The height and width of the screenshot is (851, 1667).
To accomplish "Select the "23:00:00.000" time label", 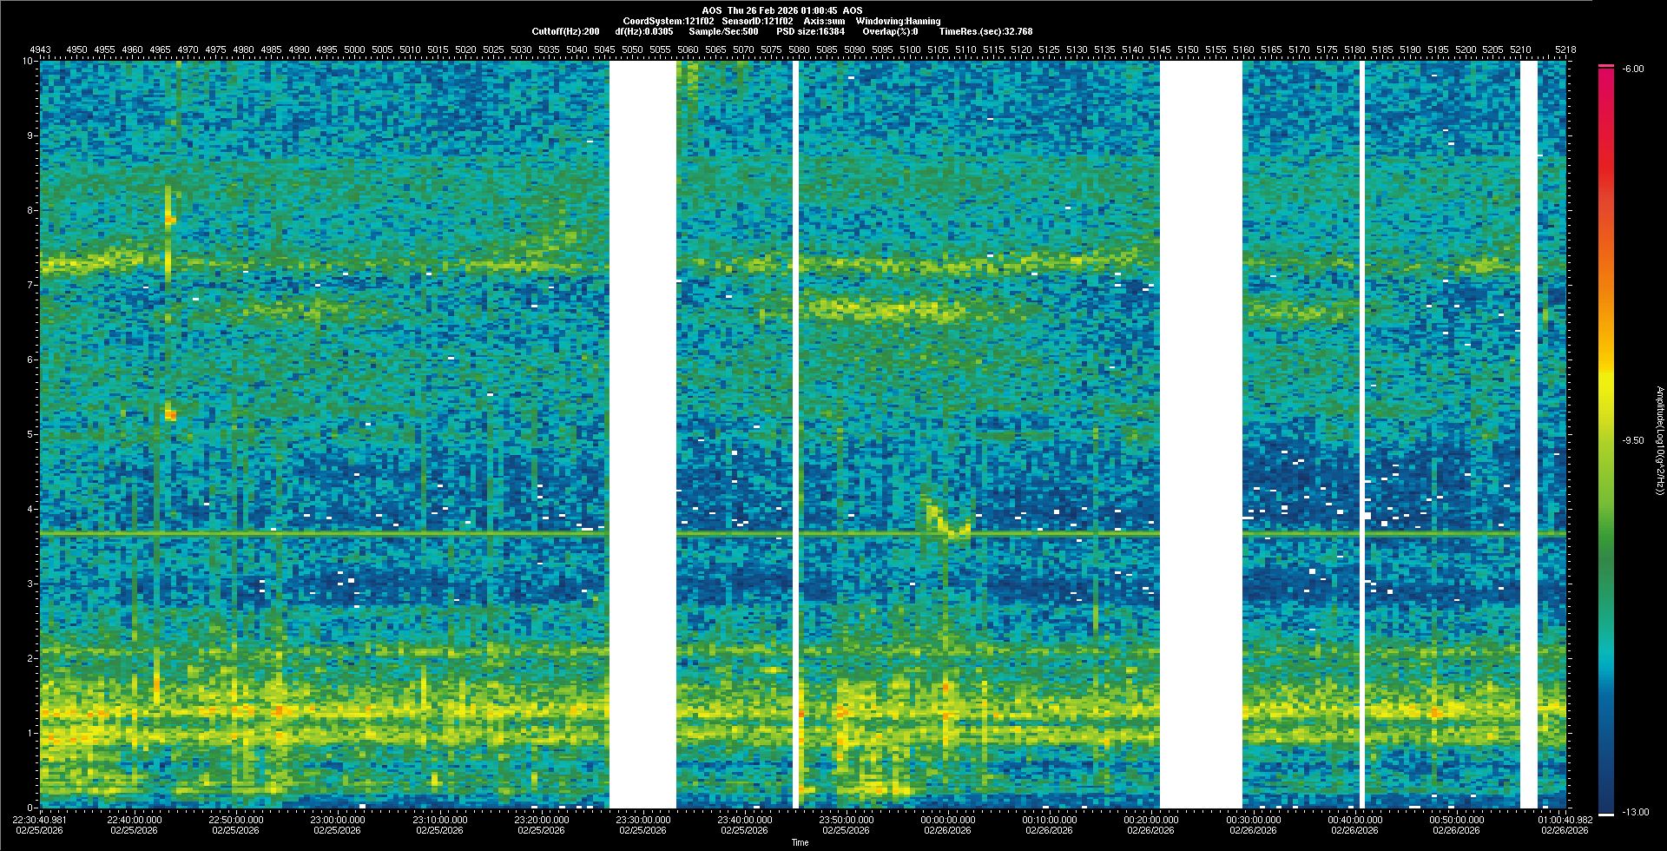I will 338,820.
